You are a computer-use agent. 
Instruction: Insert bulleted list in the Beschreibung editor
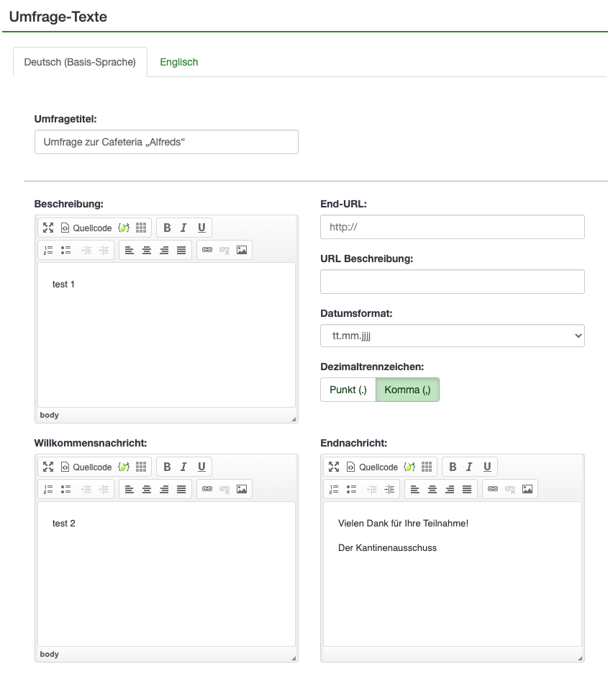[x=65, y=250]
